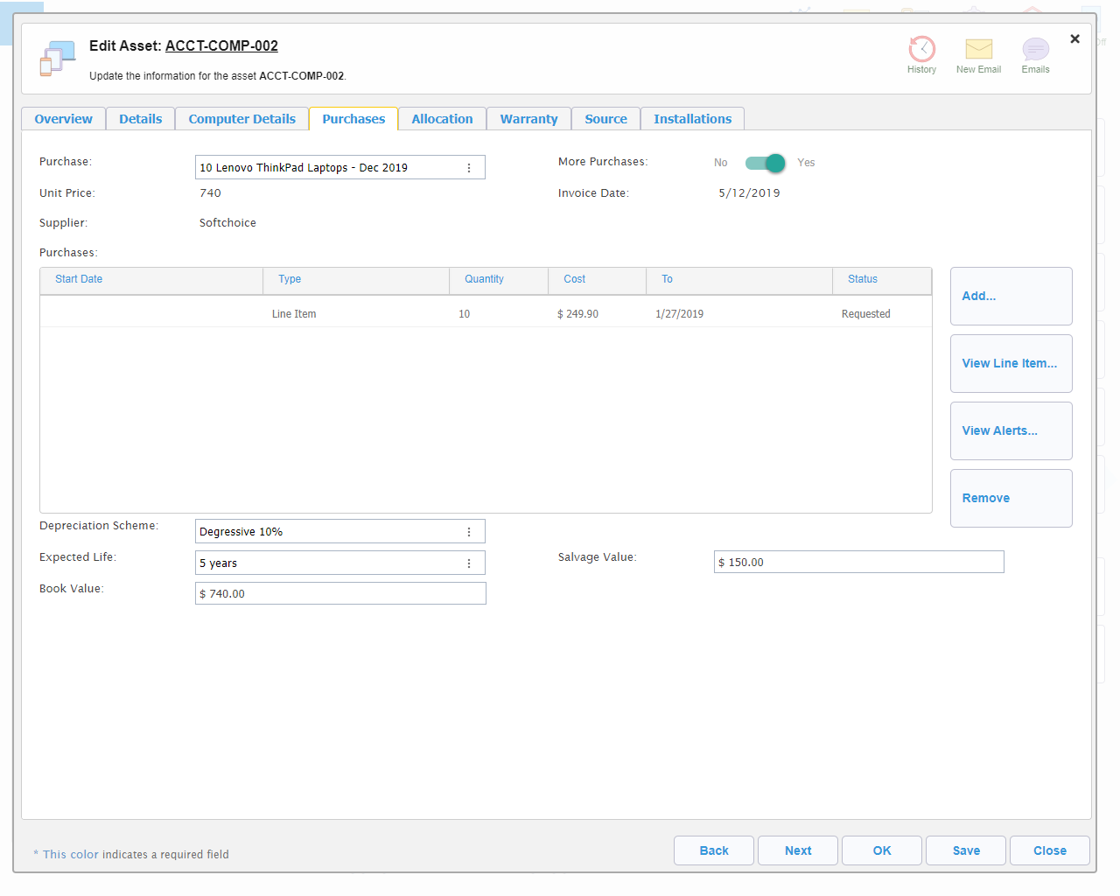
Task: Click the Book Value input field
Action: (x=340, y=593)
